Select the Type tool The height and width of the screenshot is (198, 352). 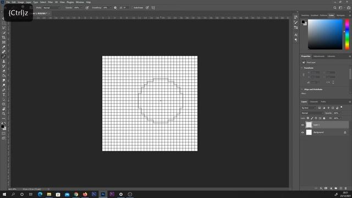pos(4,95)
